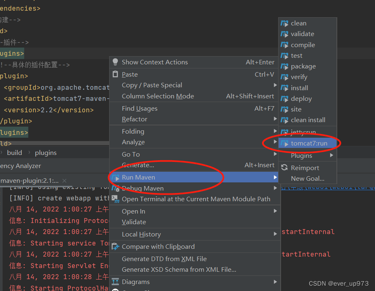Click the Maven icon beside clean install
The width and height of the screenshot is (375, 291).
pyautogui.click(x=284, y=120)
